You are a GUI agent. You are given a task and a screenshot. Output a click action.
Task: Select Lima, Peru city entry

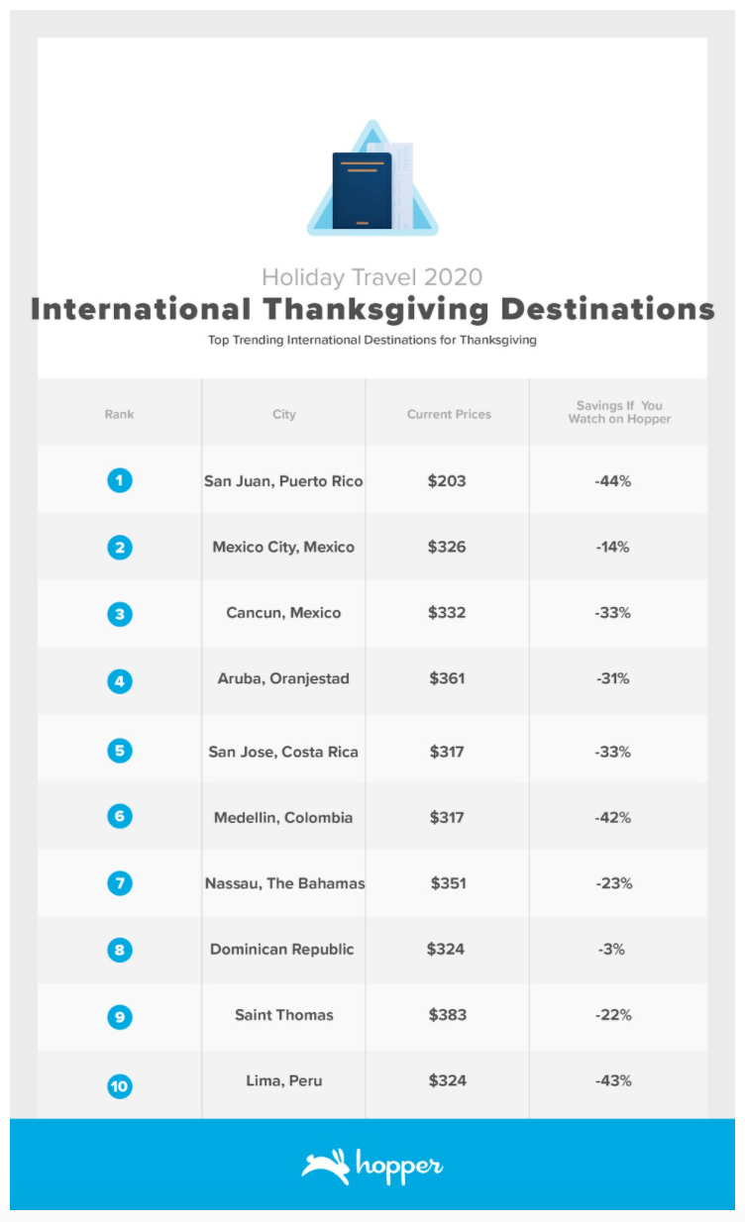(283, 1080)
